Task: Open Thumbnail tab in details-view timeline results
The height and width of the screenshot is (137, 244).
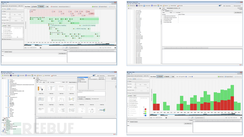Action: coord(6,52)
